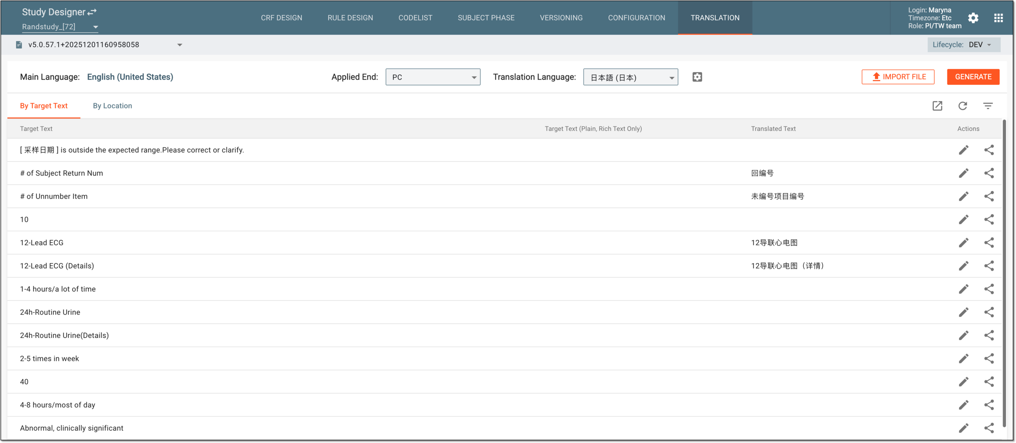Refresh the translation list
Screen dimensions: 1016x443
pyautogui.click(x=963, y=106)
